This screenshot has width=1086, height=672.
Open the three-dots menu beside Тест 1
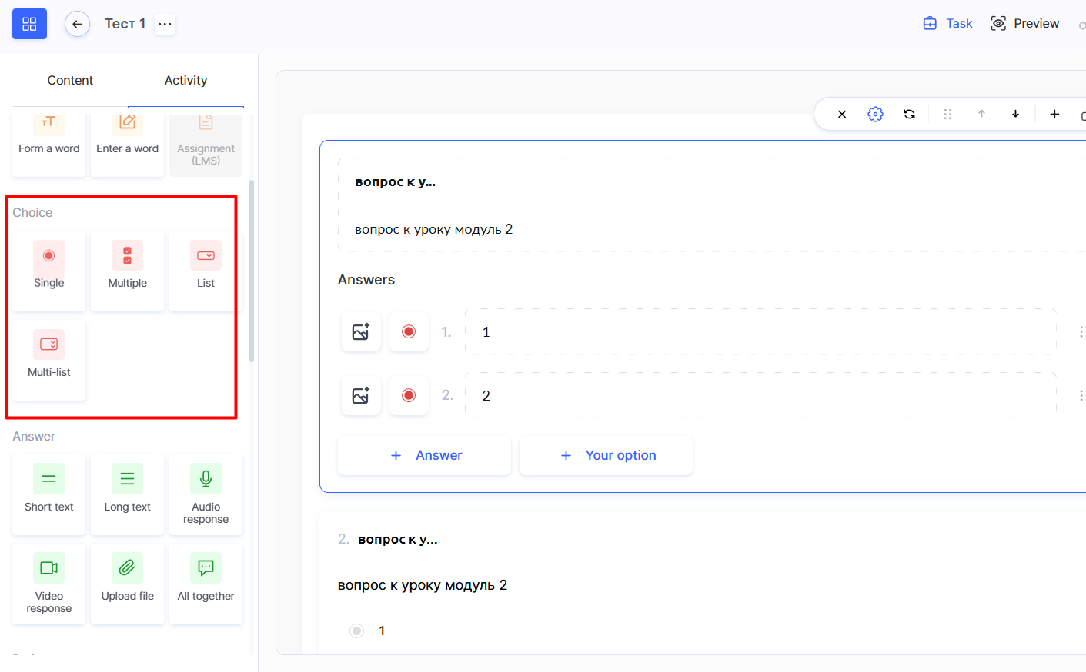point(165,24)
